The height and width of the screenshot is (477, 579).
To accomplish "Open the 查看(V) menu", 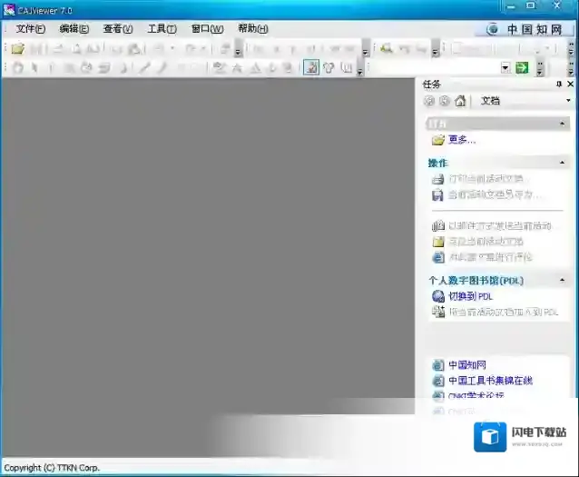I will (x=118, y=28).
